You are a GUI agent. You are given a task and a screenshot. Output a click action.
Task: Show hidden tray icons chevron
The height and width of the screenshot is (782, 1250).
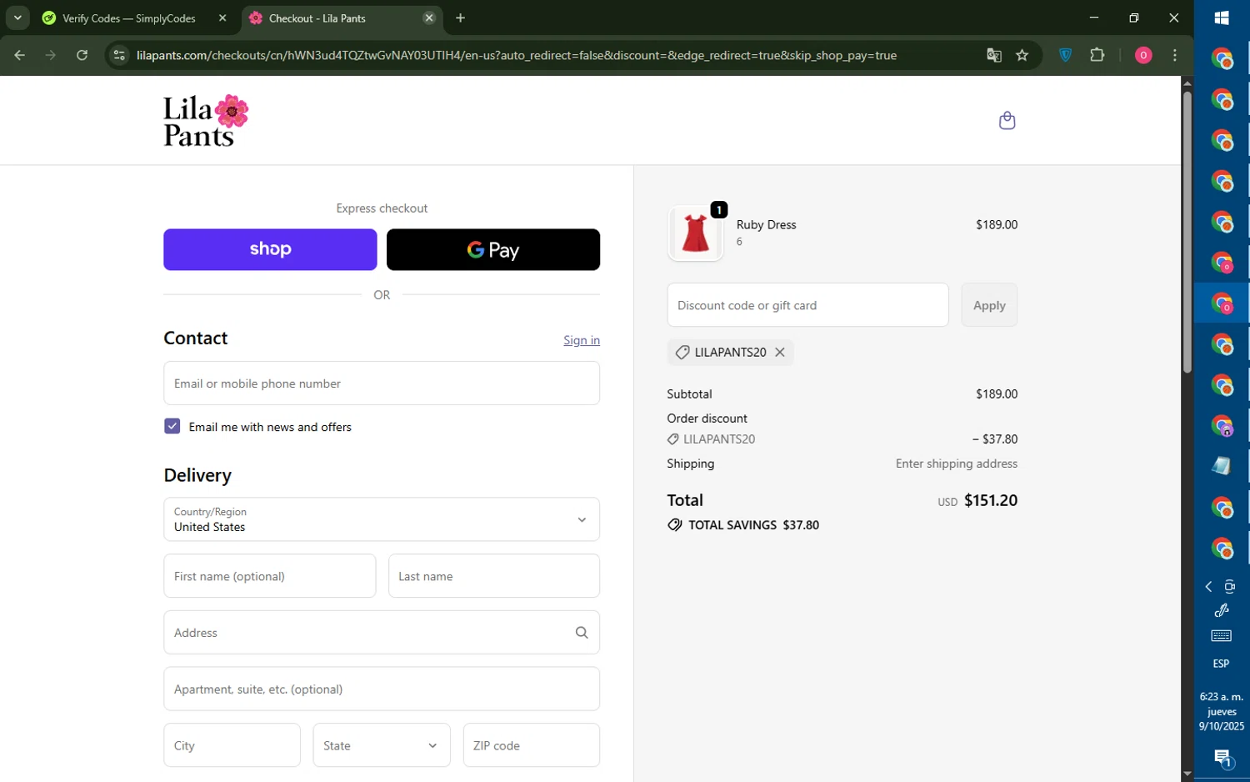[x=1208, y=587]
